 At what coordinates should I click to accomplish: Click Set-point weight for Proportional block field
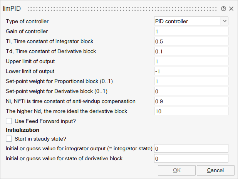pos(191,81)
